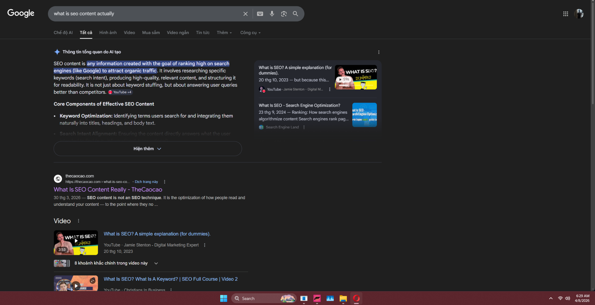Open the Thêm dropdown filter
Screen dimensions: 595x305
224,33
